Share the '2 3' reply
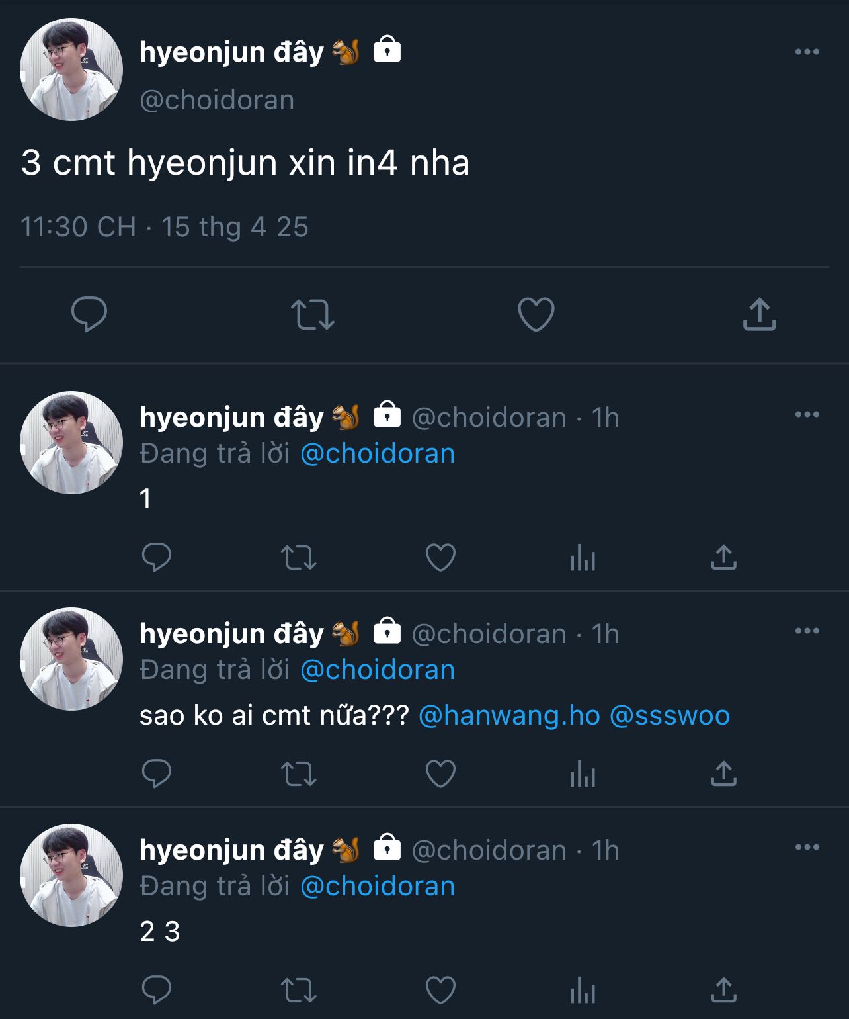This screenshot has width=849, height=1019. pyautogui.click(x=723, y=991)
